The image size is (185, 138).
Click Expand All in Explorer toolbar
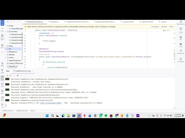coord(11,22)
